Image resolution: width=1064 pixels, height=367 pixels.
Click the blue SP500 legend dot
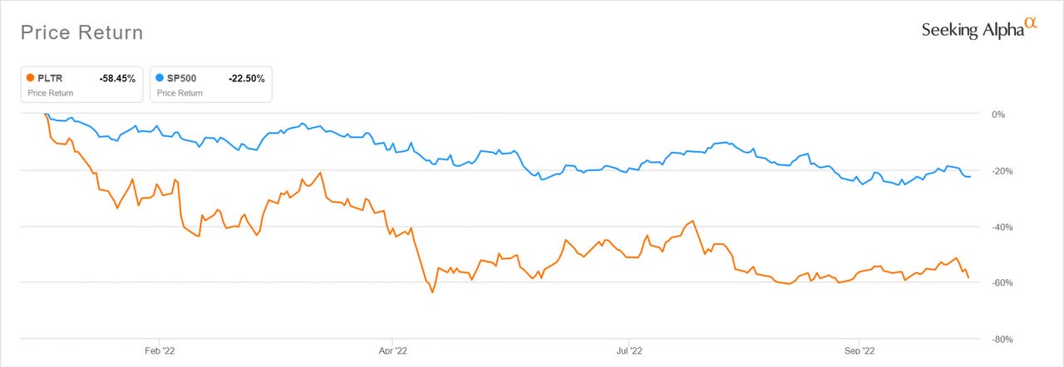tap(161, 79)
